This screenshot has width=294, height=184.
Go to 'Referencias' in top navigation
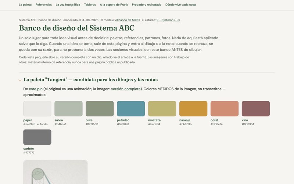pyautogui.click(x=43, y=5)
